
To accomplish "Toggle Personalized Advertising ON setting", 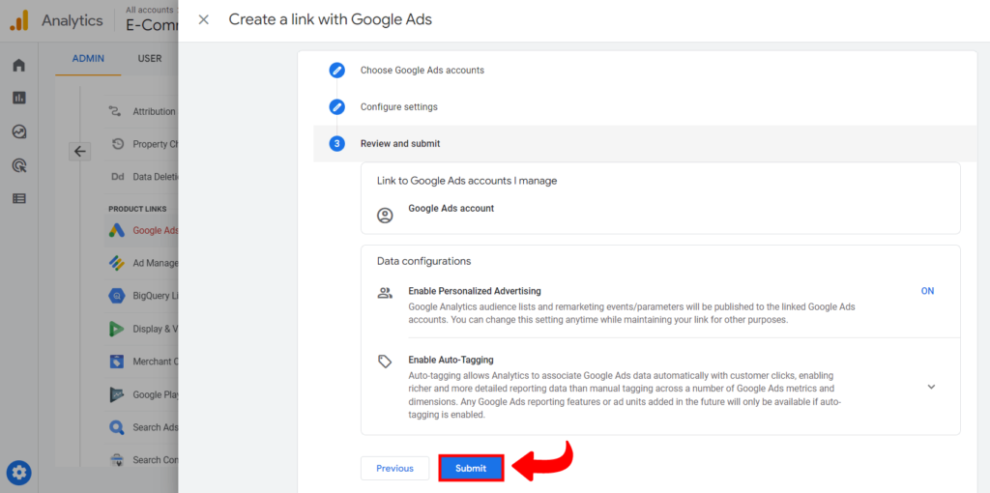I will point(926,291).
